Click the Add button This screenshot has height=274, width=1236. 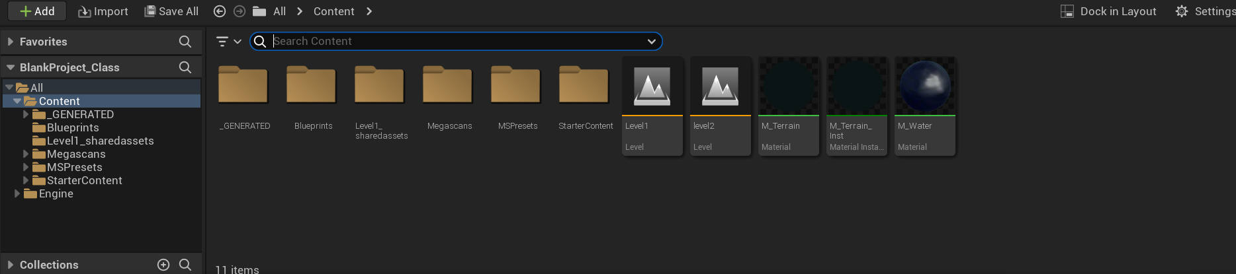37,11
